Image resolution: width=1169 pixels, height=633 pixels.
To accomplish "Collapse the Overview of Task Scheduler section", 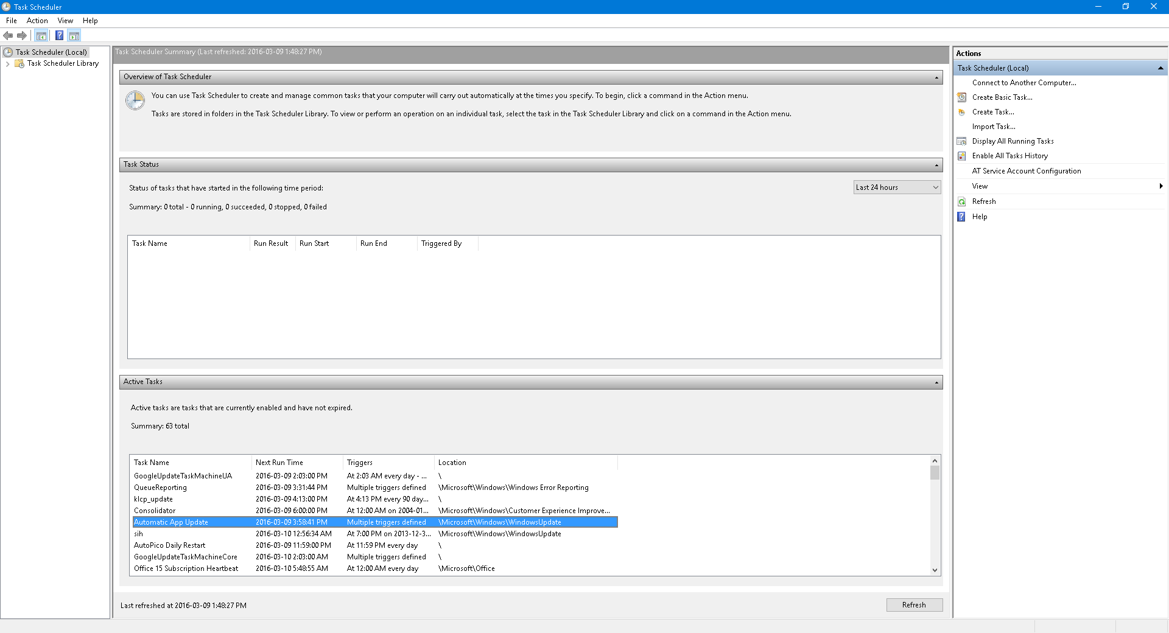I will 936,77.
